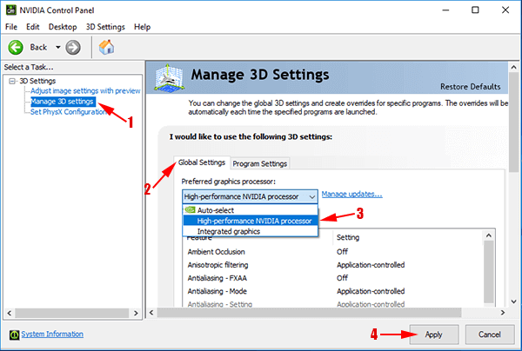
Task: Click the main pane horizontal scroll-right arrow
Action: point(503,313)
